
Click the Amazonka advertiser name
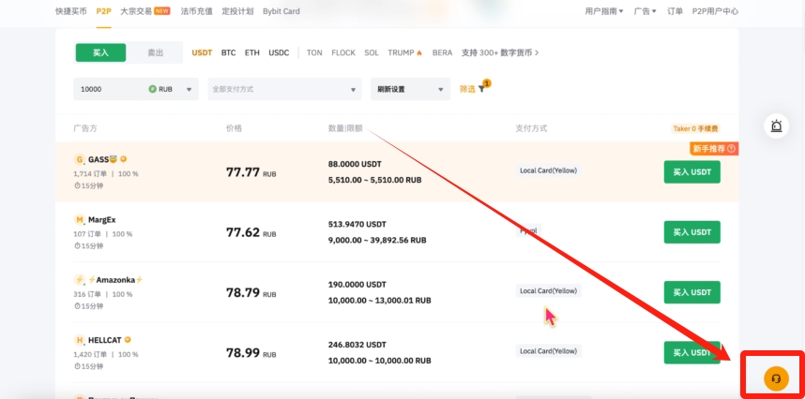click(115, 280)
